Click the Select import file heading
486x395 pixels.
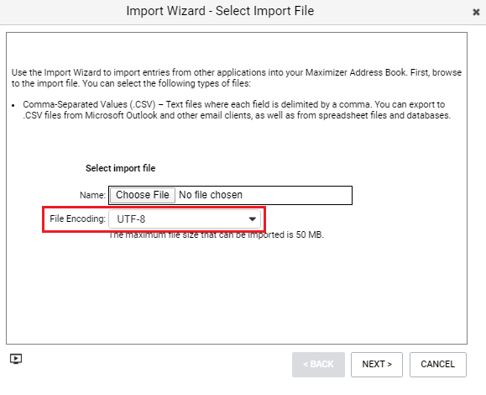click(x=121, y=168)
